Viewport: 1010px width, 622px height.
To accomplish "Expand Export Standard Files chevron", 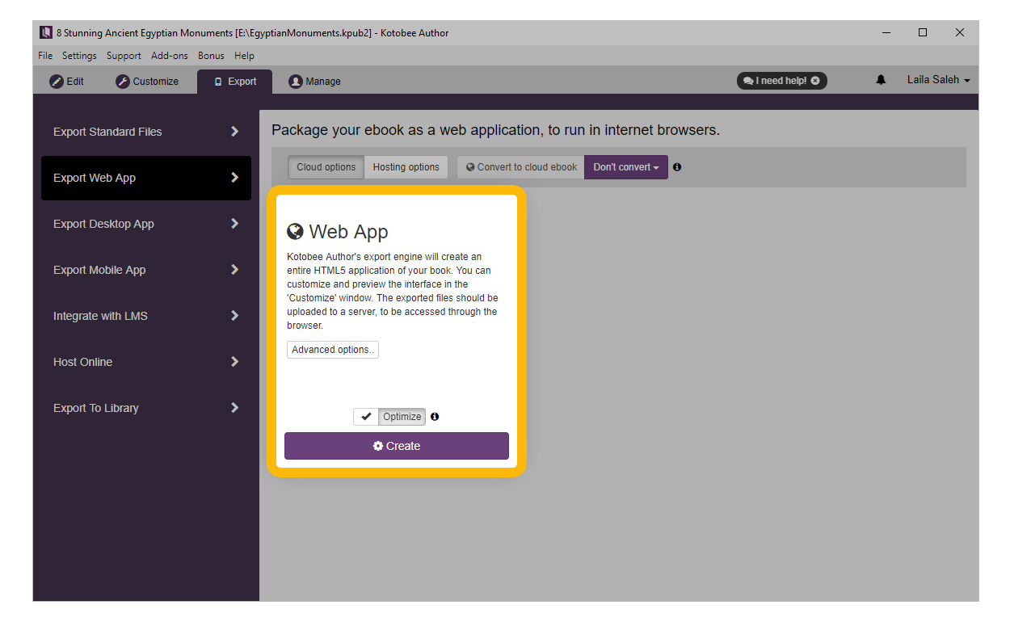I will [x=234, y=132].
